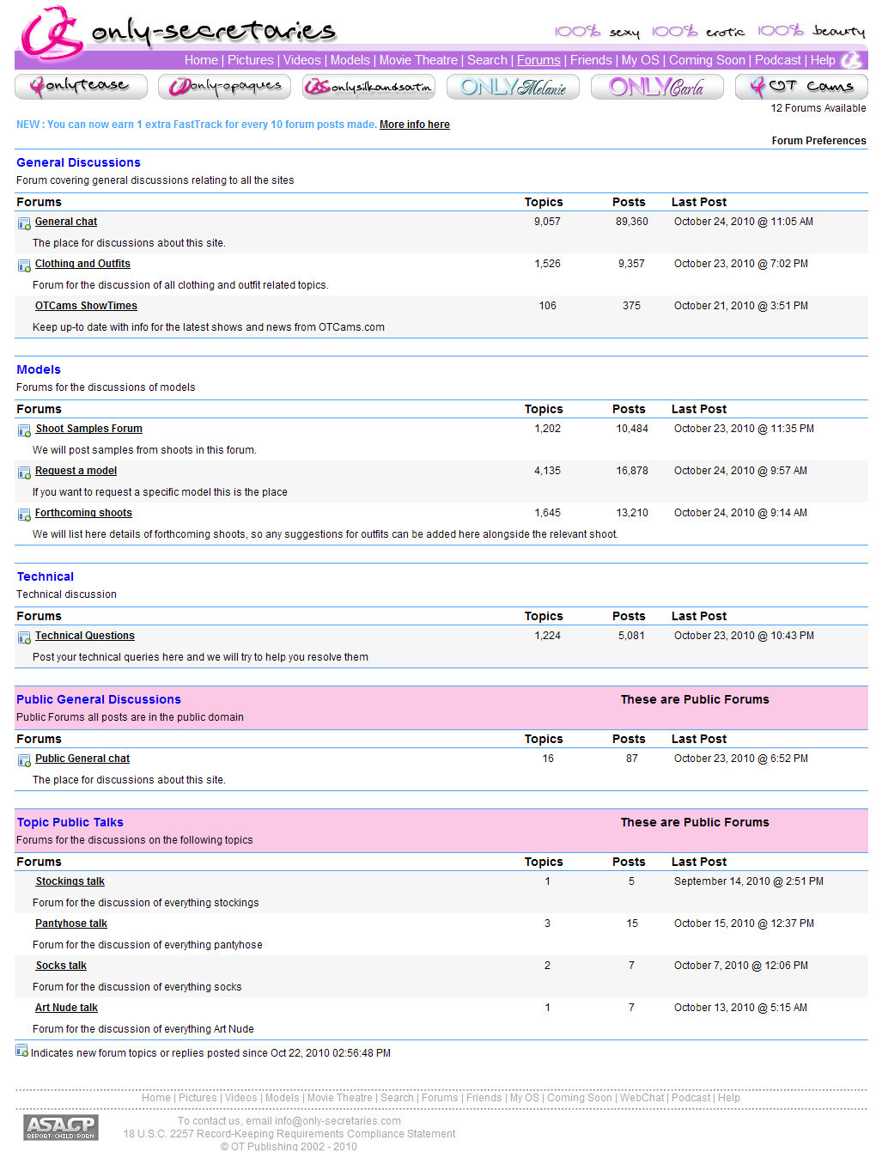Open My OS in the top navigation
This screenshot has height=1152, width=882.
[641, 60]
